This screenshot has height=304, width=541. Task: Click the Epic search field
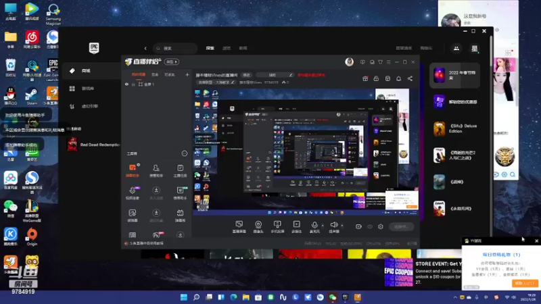[x=175, y=48]
